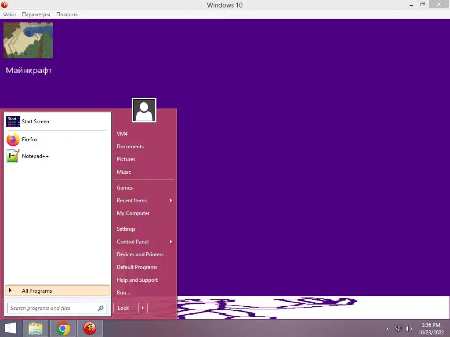Image resolution: width=450 pixels, height=337 pixels.
Task: Open the red lightning bolt app on the taskbar
Action: tap(90, 328)
